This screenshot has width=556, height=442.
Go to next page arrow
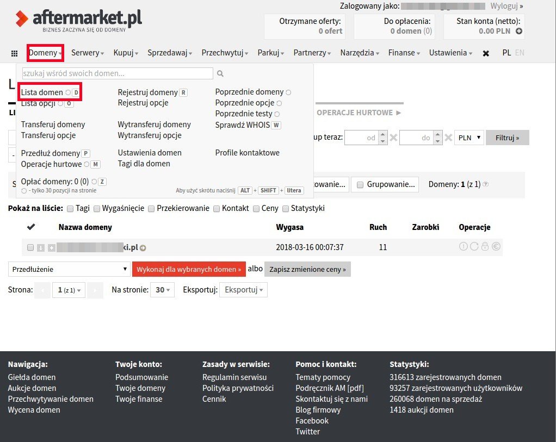tap(95, 290)
